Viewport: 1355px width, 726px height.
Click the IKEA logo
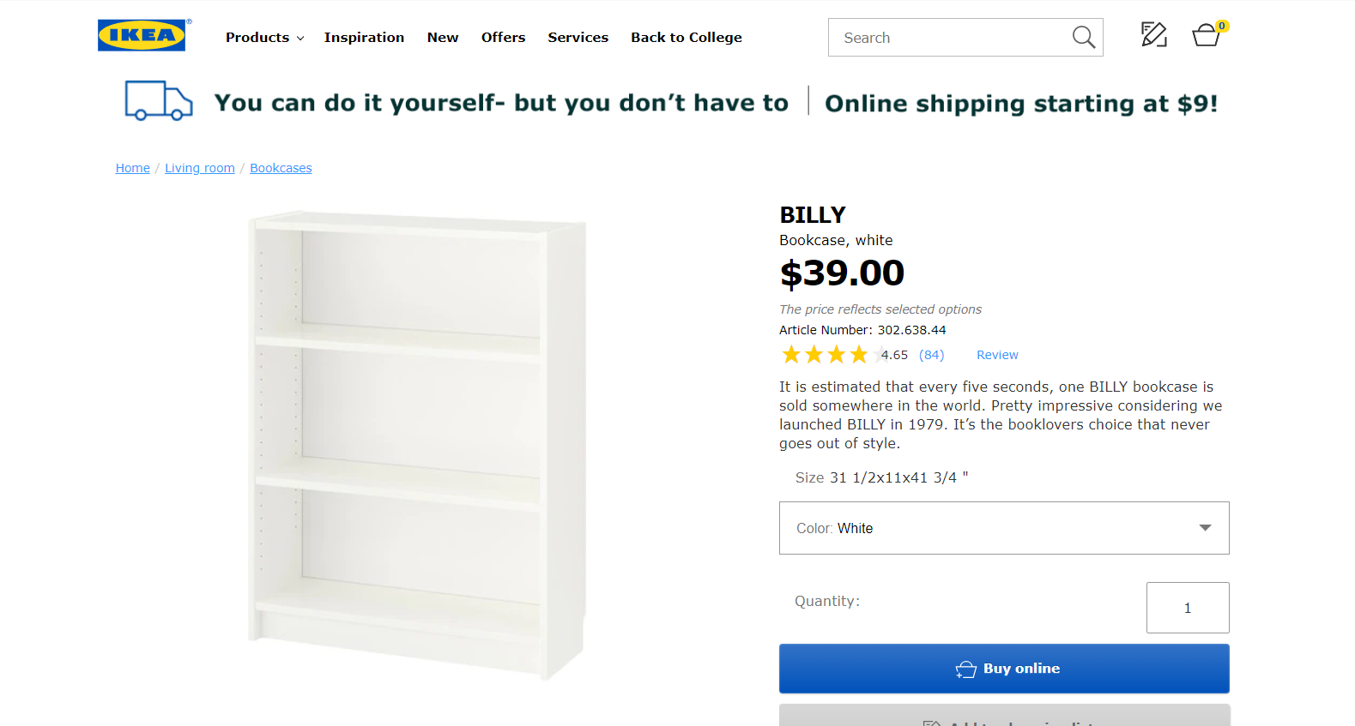142,35
